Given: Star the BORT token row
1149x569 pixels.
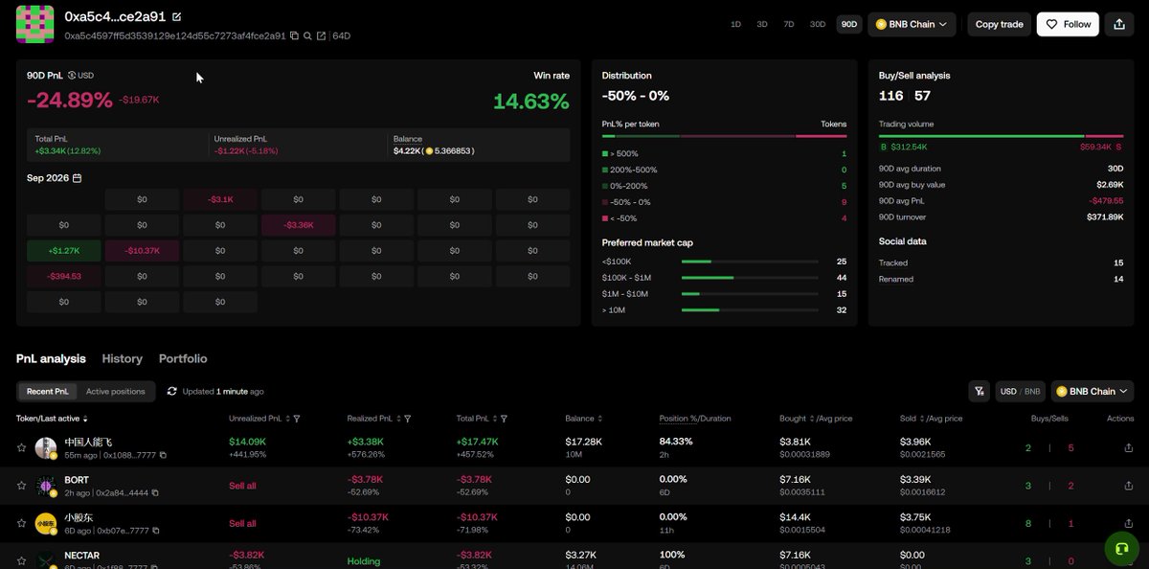Looking at the screenshot, I should 21,486.
